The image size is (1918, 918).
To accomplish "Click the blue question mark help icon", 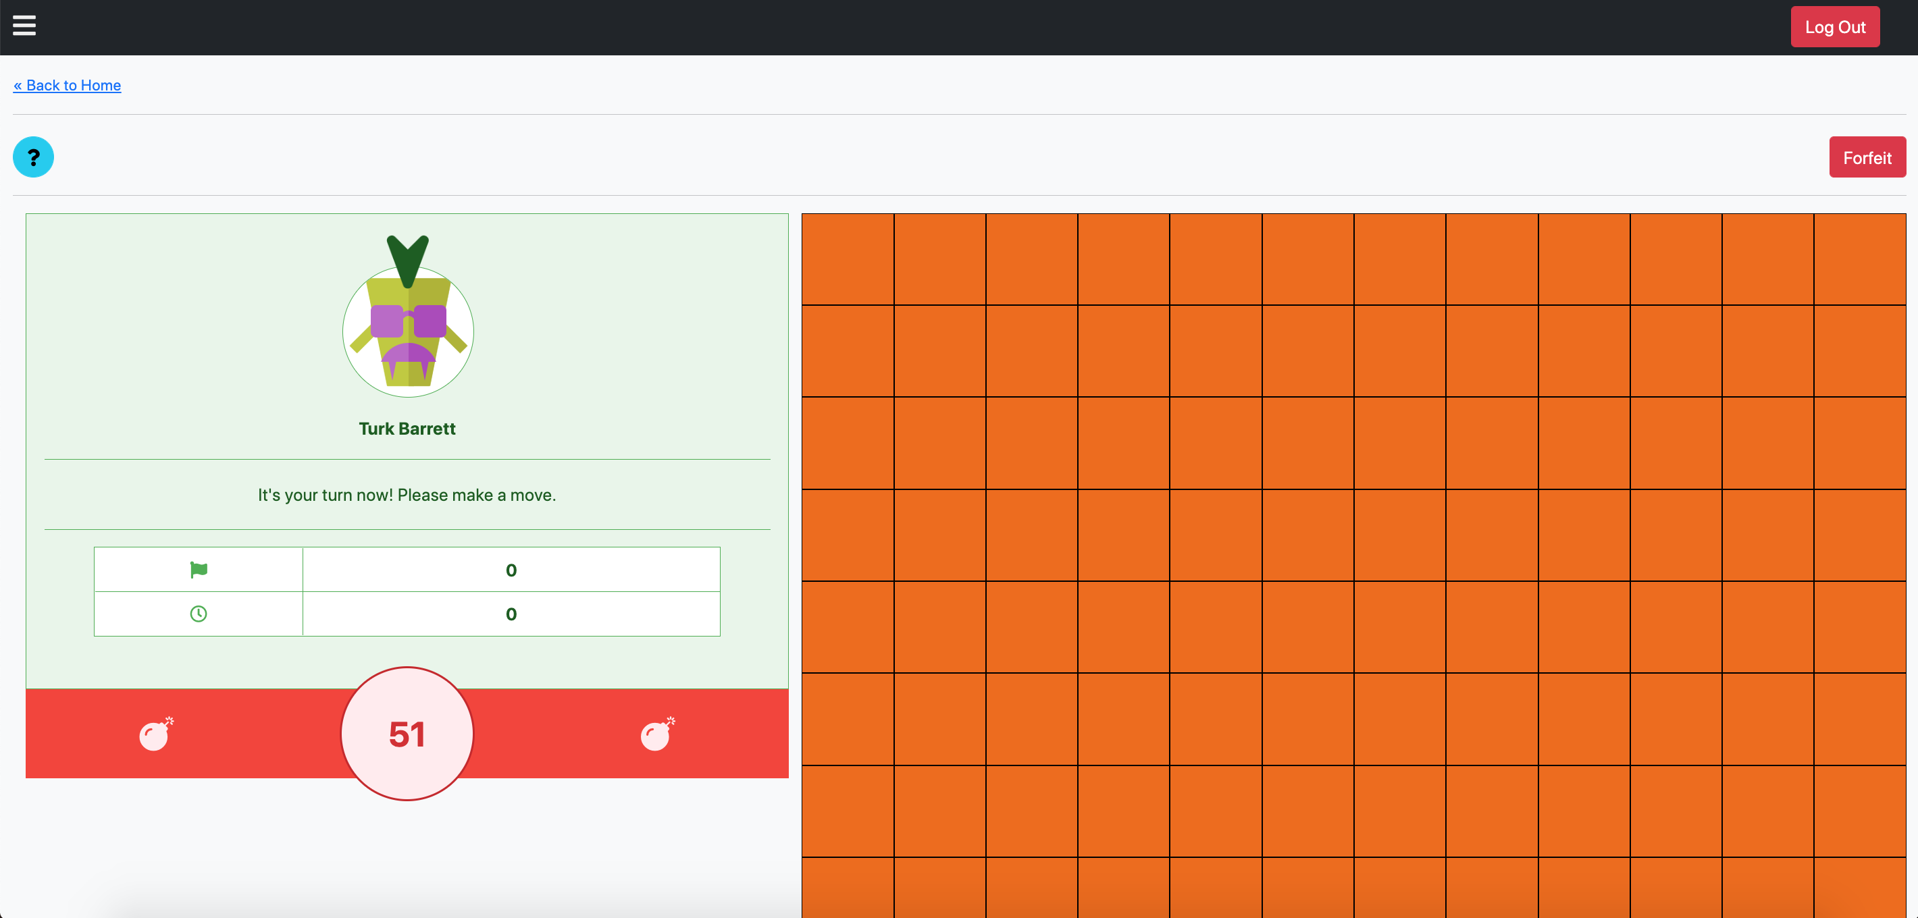I will tap(34, 157).
